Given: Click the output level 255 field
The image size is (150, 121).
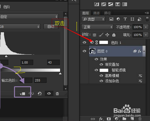Looking at the screenshot, I should (40, 80).
